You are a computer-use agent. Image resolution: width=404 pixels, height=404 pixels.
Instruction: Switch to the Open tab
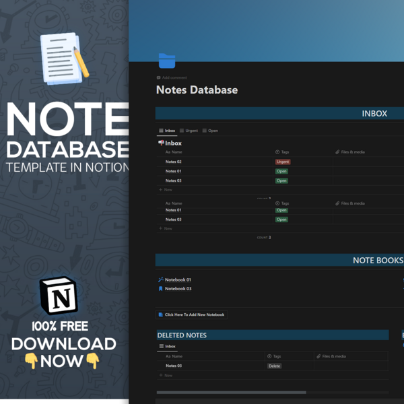click(210, 131)
